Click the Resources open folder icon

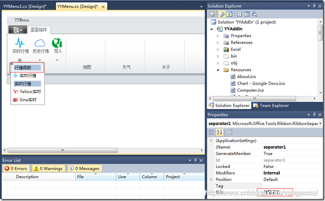(x=226, y=70)
